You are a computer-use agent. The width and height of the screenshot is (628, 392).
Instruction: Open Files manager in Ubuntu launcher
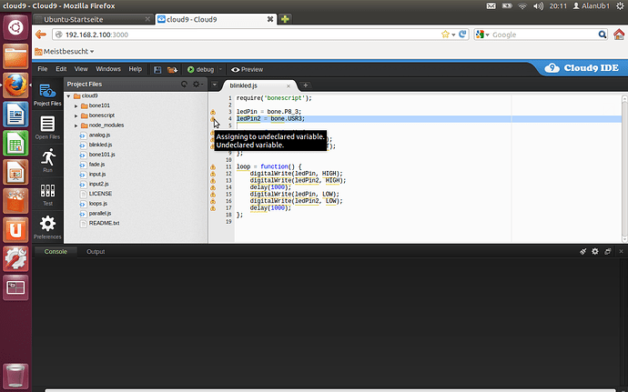tap(15, 56)
